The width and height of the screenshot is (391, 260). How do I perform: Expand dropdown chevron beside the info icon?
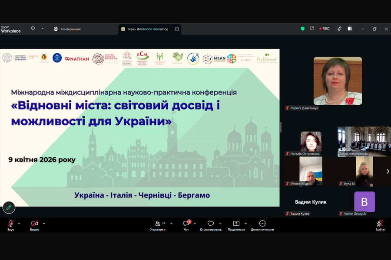pos(43,28)
